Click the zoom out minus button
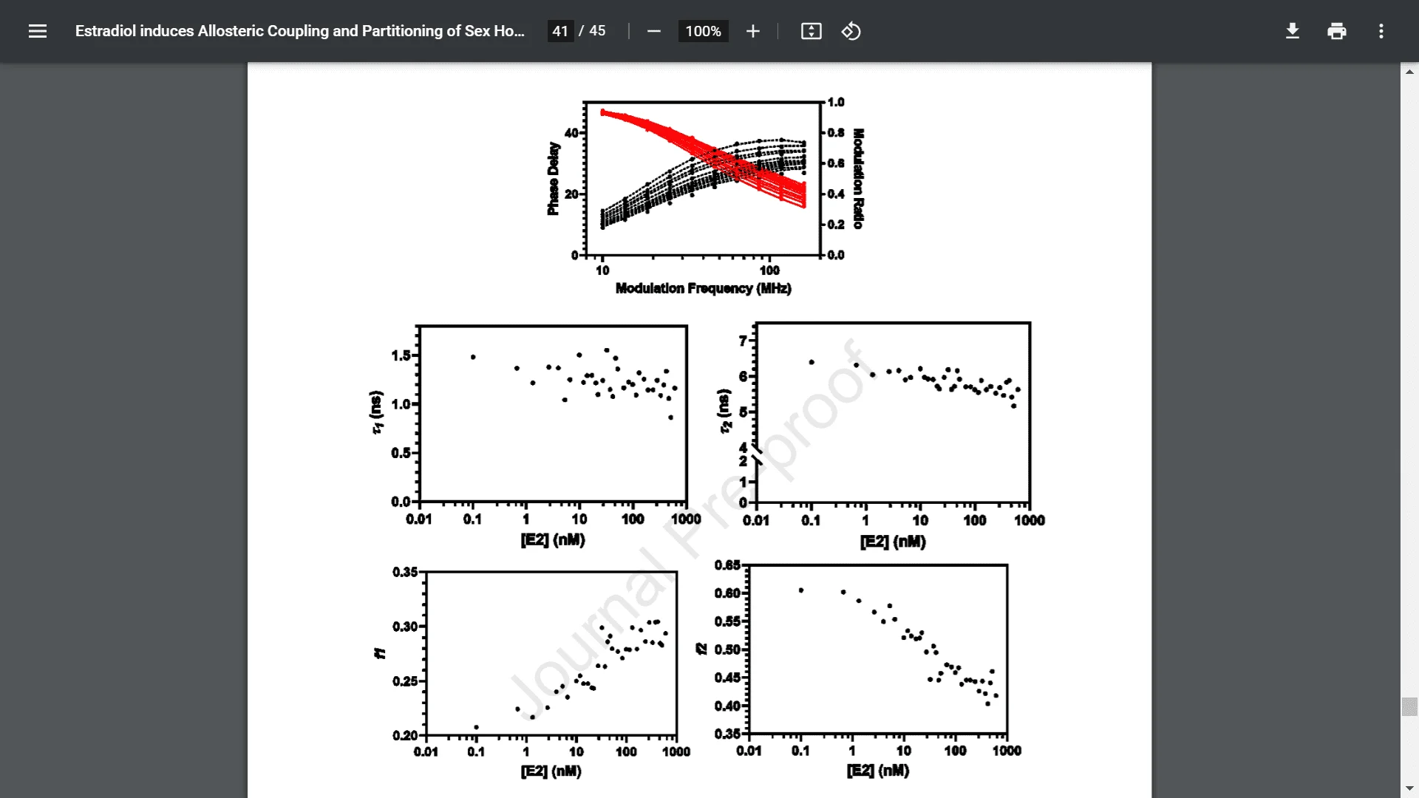This screenshot has width=1419, height=798. tap(653, 31)
